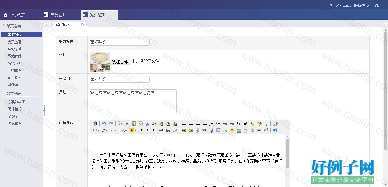Align text left in editor
The height and width of the screenshot is (187, 388).
184,124
